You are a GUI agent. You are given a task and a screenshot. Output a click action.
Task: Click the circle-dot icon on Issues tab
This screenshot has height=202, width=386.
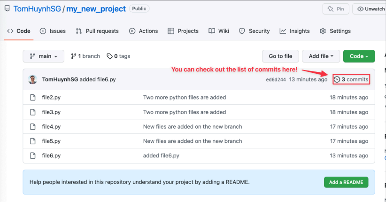43,31
